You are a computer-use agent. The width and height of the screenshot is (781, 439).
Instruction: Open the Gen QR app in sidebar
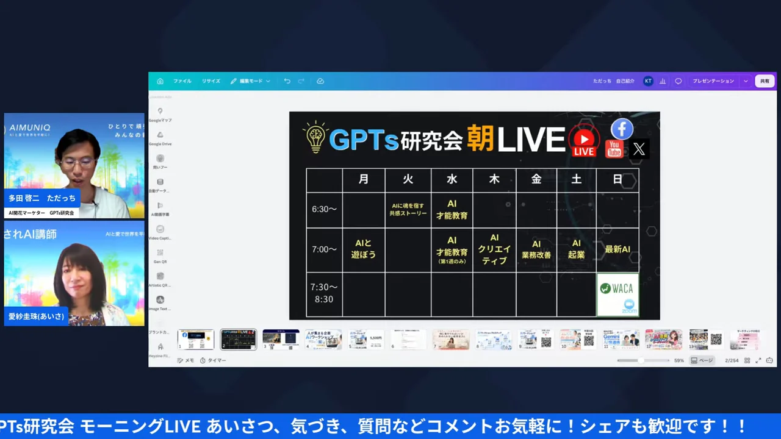(x=160, y=256)
